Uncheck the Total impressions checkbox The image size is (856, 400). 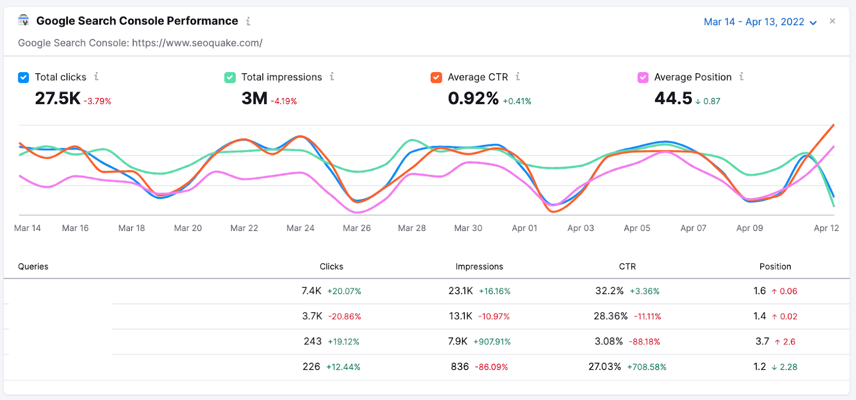coord(230,78)
